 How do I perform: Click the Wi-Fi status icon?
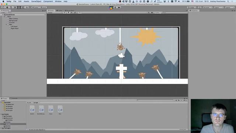click(x=176, y=1)
